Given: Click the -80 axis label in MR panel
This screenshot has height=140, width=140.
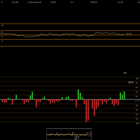Looking at the screenshot, I should coord(137,119).
